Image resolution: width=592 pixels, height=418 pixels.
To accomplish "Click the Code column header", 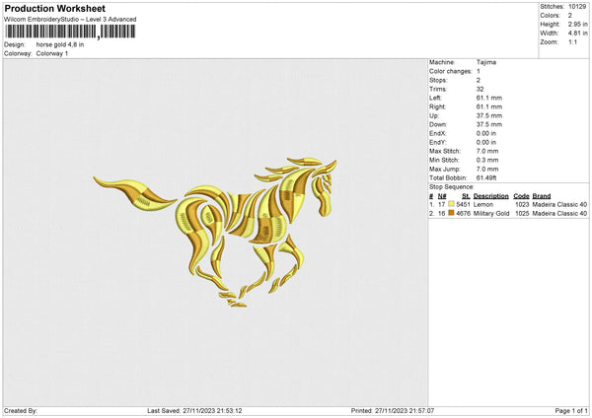I will point(521,196).
